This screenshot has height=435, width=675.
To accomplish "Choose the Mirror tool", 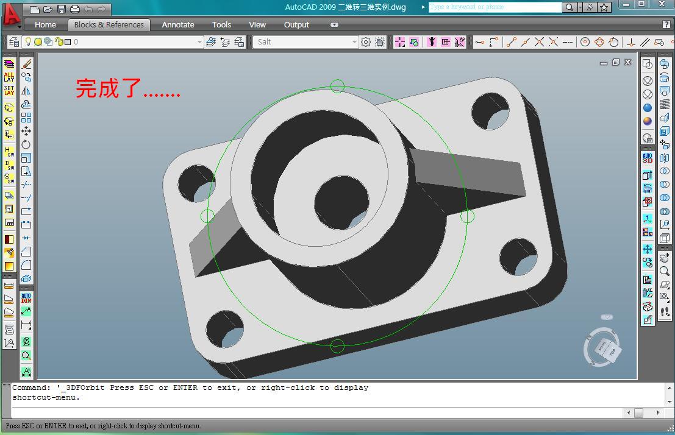I will tap(26, 91).
